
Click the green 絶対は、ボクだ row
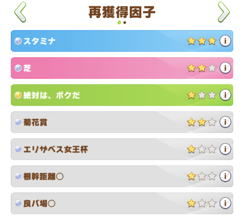tap(124, 95)
